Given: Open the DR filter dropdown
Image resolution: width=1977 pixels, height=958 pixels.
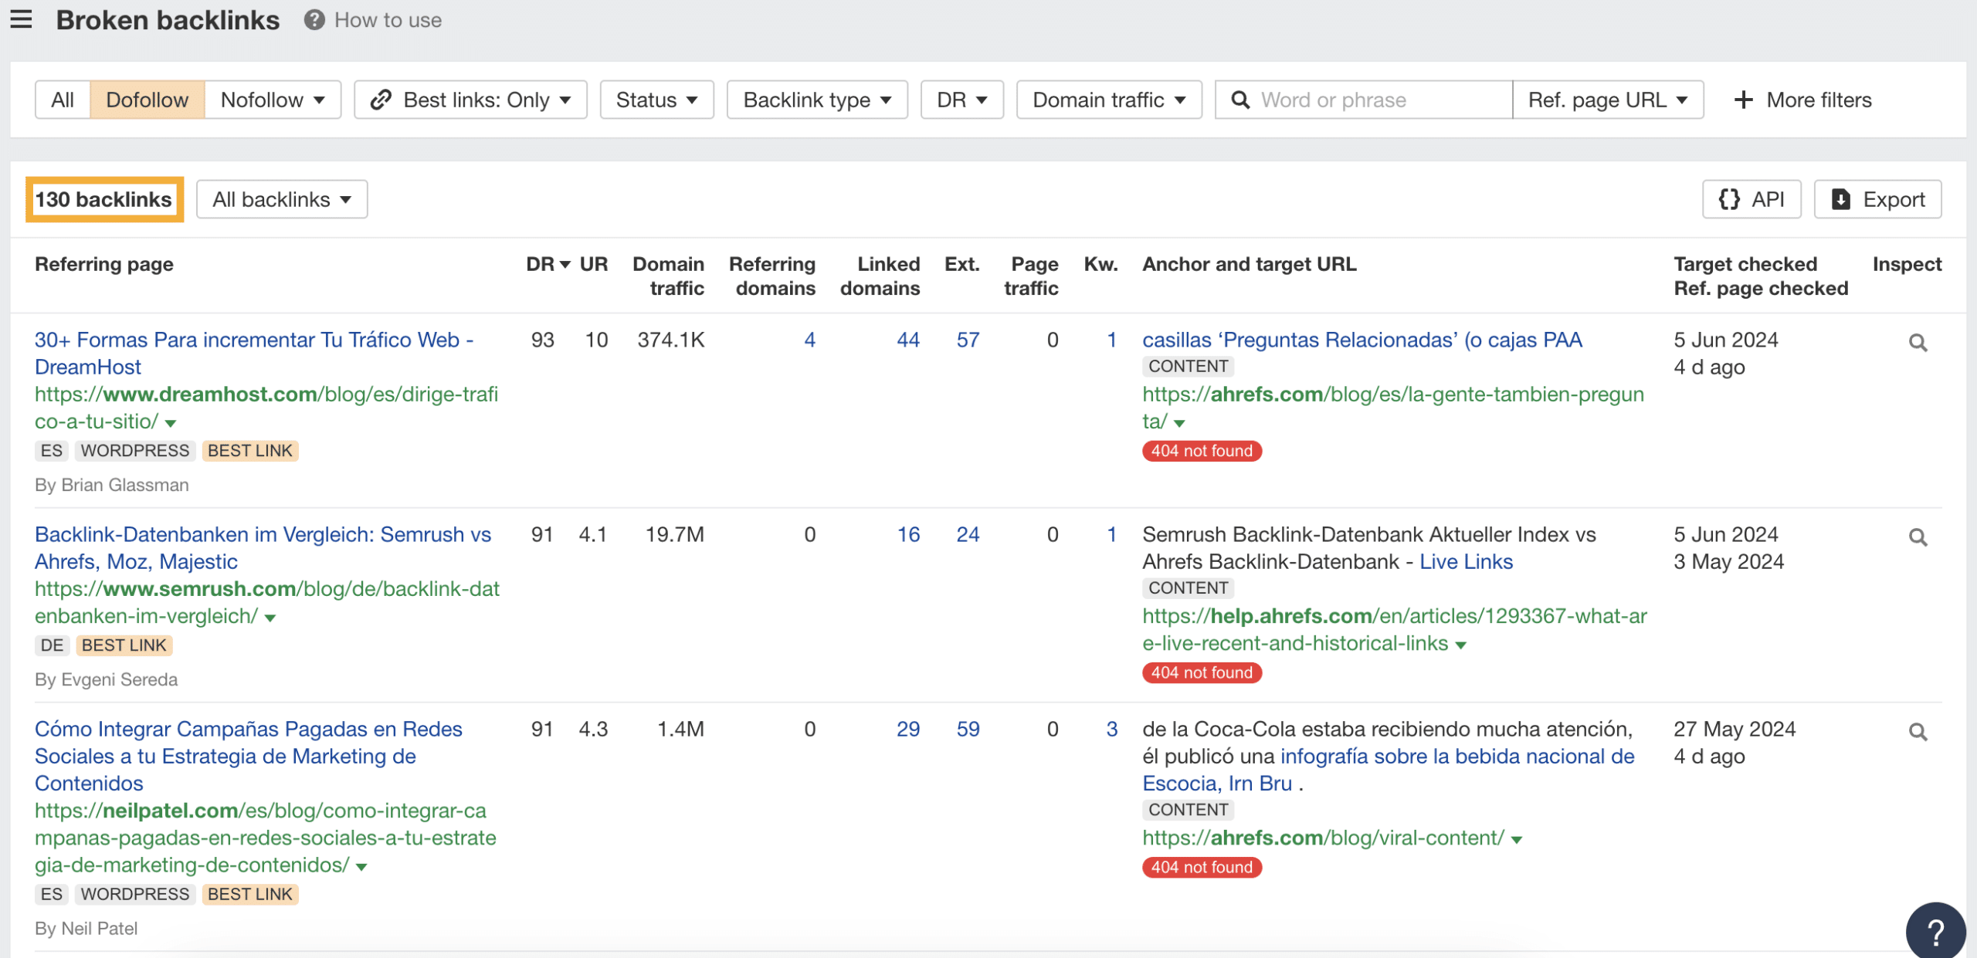Looking at the screenshot, I should 961,100.
